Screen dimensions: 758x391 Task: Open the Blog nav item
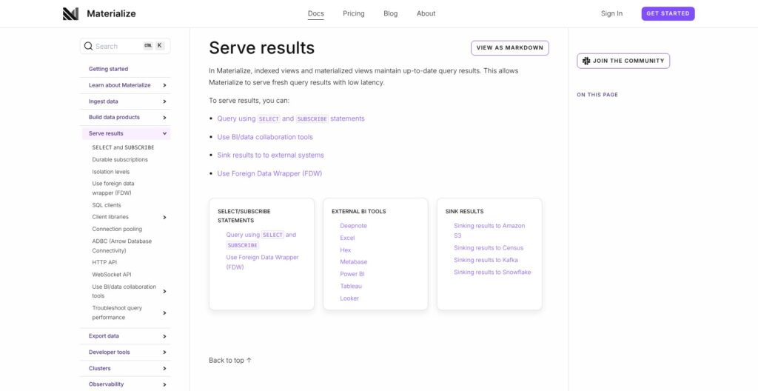click(x=391, y=13)
